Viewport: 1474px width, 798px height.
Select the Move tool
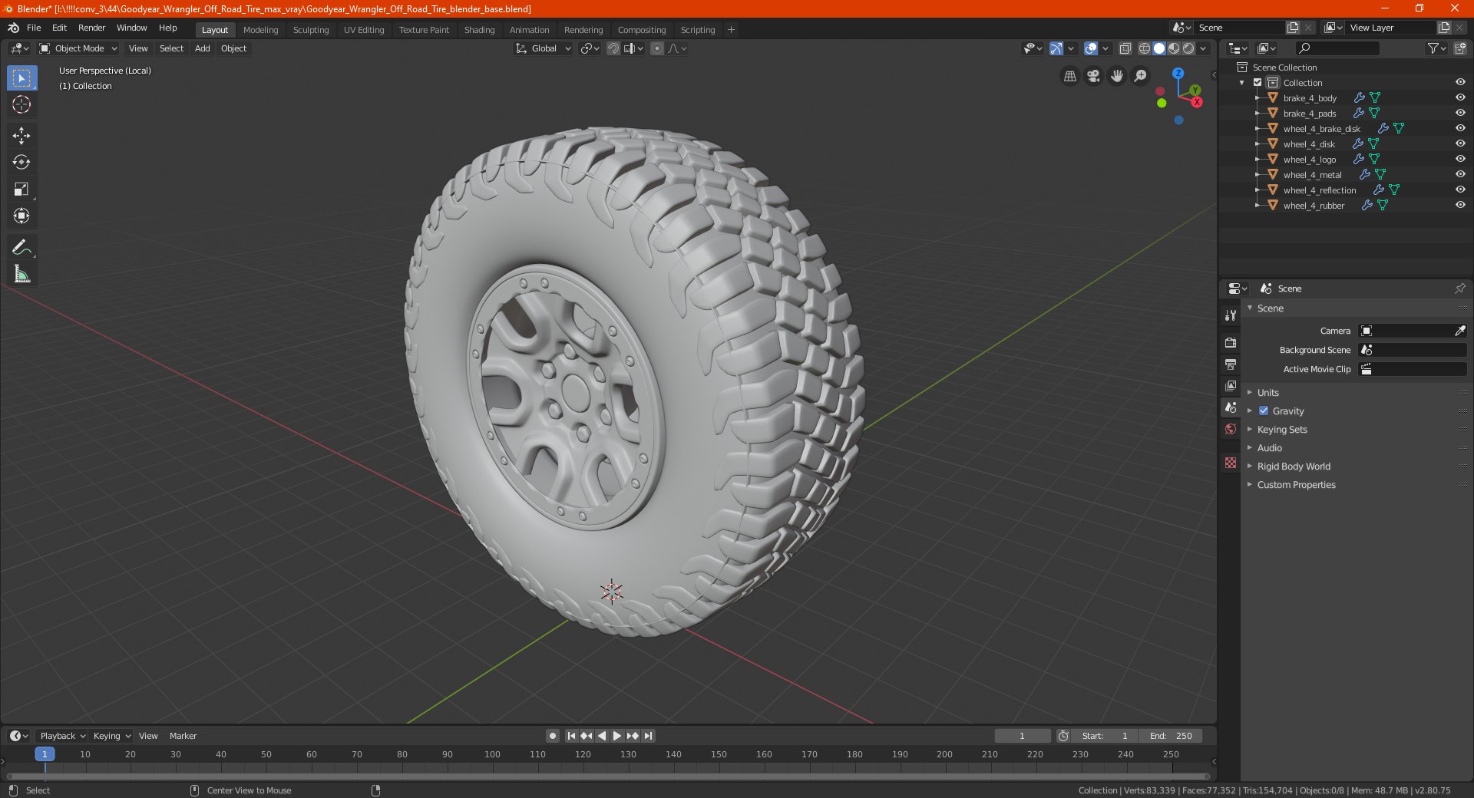pyautogui.click(x=21, y=136)
